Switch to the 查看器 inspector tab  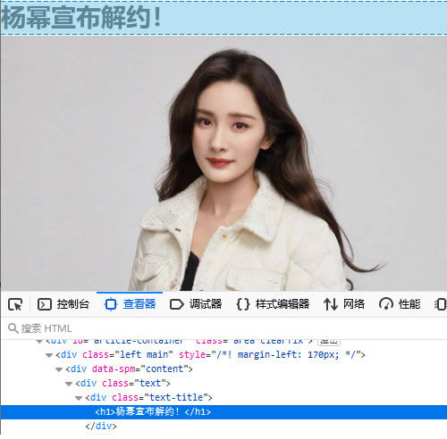[x=130, y=304]
